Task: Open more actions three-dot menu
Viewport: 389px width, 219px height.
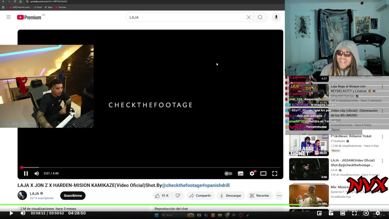Action: pyautogui.click(x=279, y=196)
